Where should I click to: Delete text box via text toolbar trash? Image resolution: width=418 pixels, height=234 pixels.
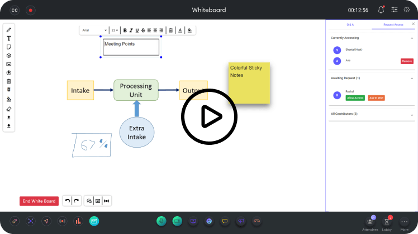(171, 31)
